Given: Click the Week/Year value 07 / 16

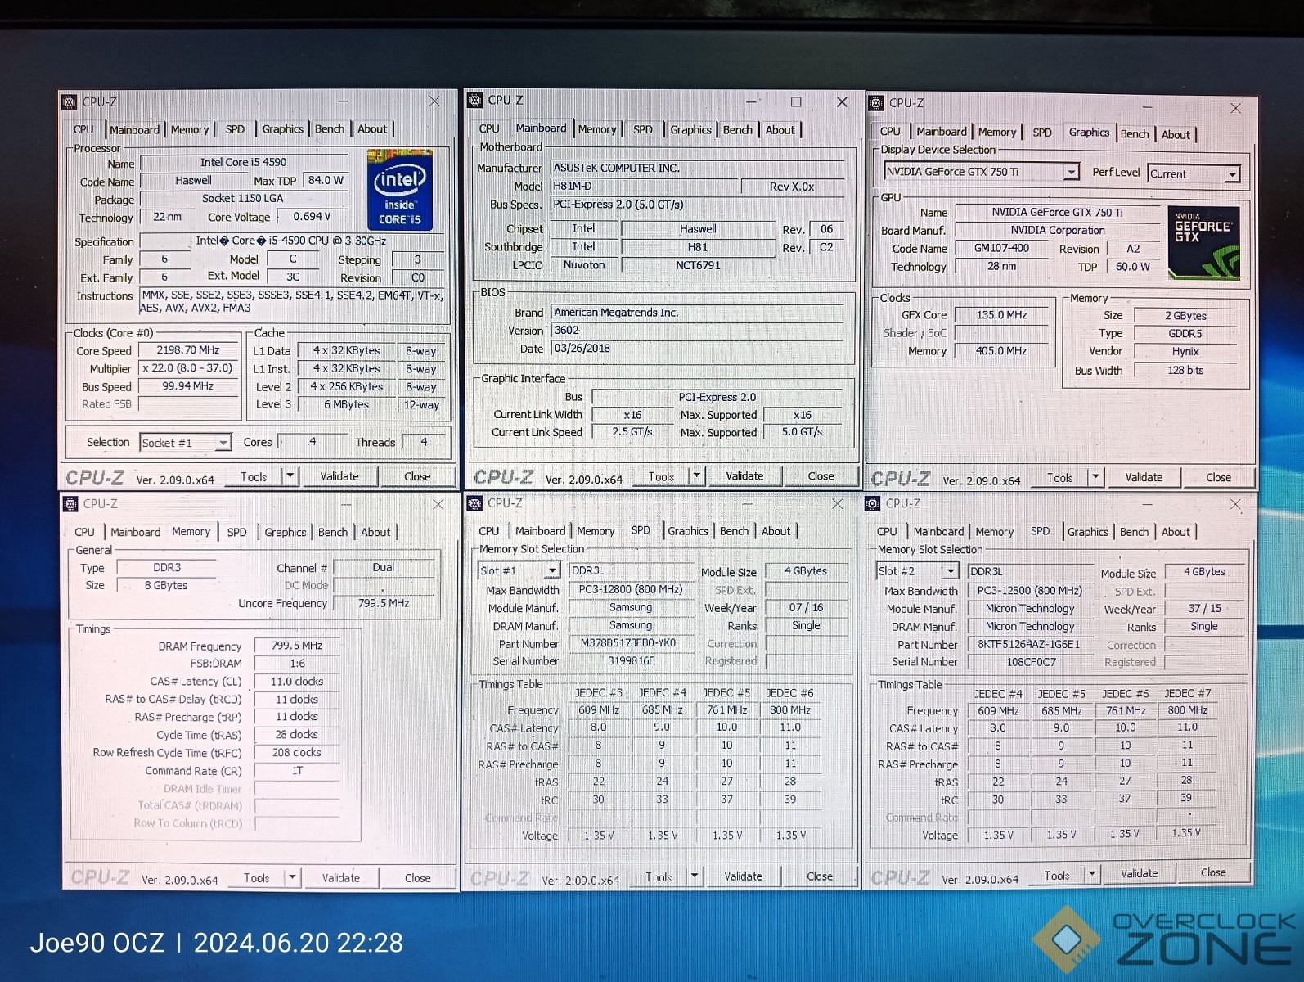Looking at the screenshot, I should pos(807,607).
